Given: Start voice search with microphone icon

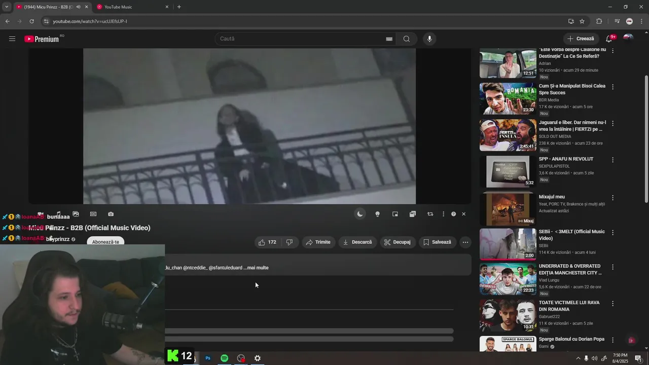Looking at the screenshot, I should [429, 39].
